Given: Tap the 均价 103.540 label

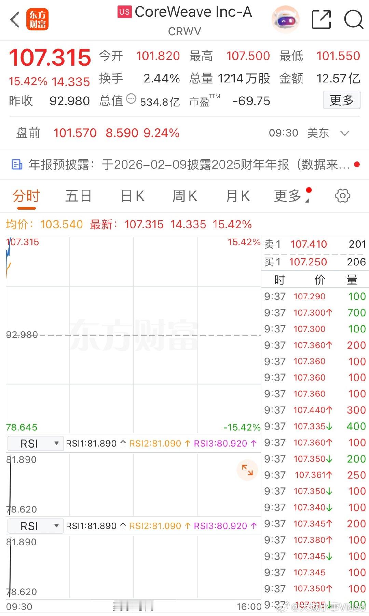Looking at the screenshot, I should (x=44, y=224).
